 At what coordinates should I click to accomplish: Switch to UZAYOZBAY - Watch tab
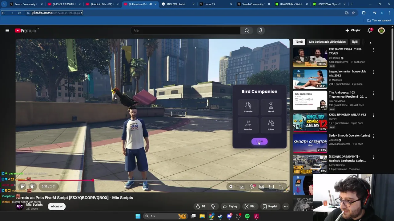pyautogui.click(x=291, y=4)
